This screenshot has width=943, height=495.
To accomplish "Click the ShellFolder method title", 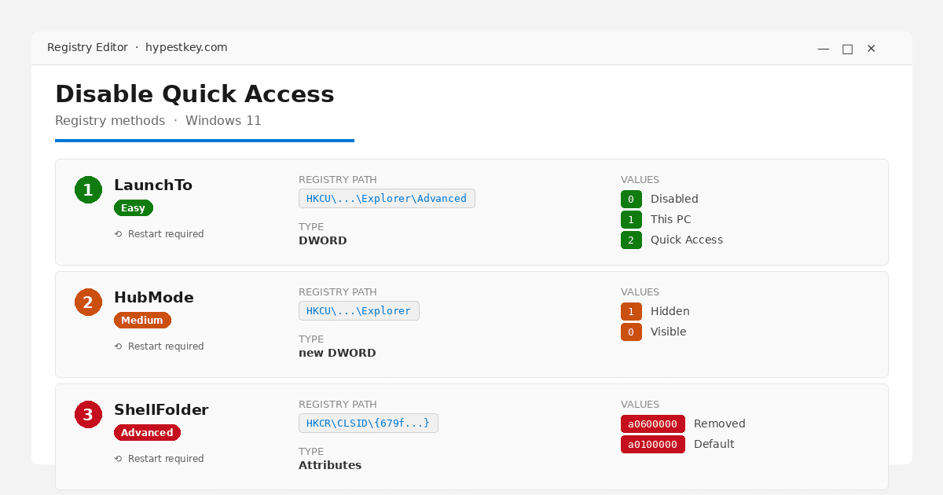I will pos(161,410).
